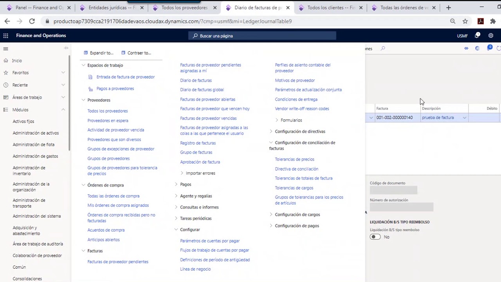Viewport: 501px width, 282px height.
Task: Reload the page with the refresh icon
Action: [32, 21]
